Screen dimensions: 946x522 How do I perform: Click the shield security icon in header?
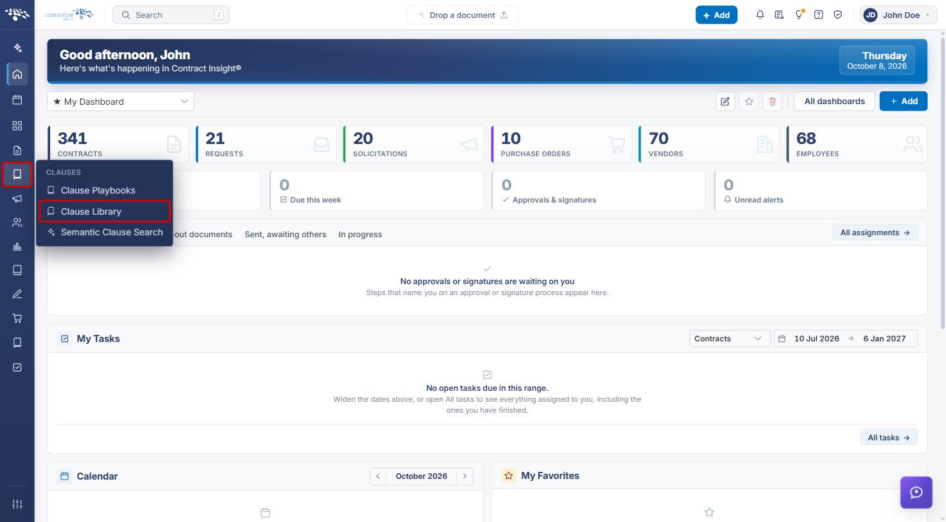pyautogui.click(x=838, y=15)
